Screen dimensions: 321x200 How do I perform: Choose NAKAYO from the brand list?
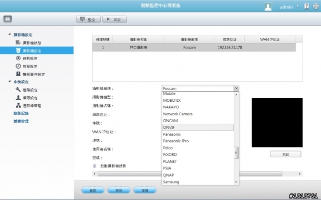[x=198, y=107]
